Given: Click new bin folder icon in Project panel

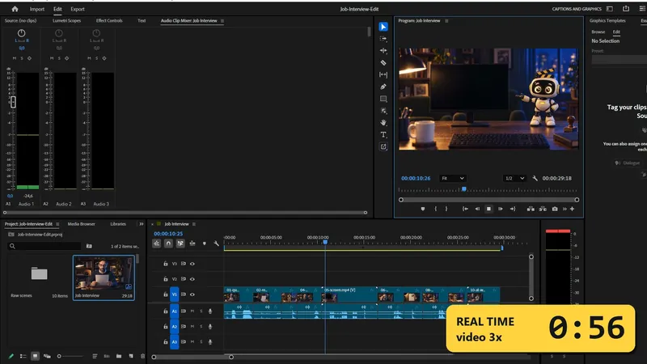Looking at the screenshot, I should coord(119,356).
